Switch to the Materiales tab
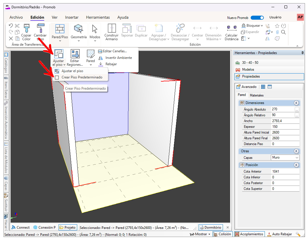The image size is (307, 239). pos(257,95)
